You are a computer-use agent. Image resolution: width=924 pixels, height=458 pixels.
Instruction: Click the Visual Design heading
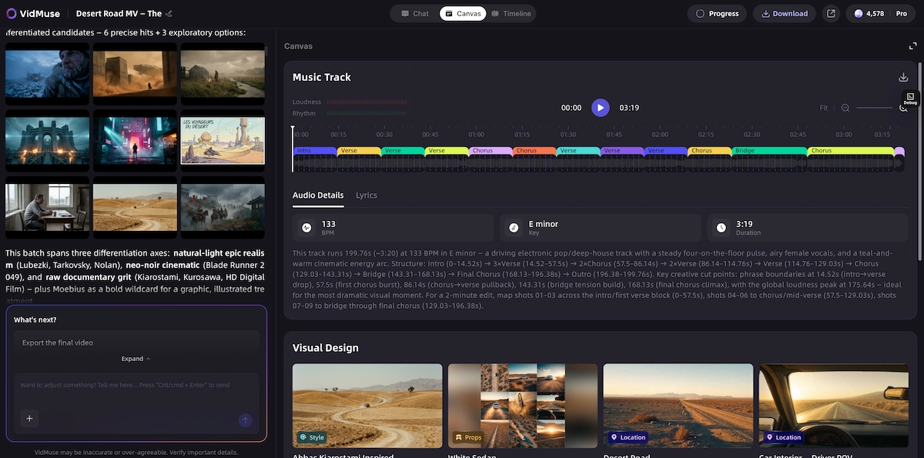click(326, 348)
